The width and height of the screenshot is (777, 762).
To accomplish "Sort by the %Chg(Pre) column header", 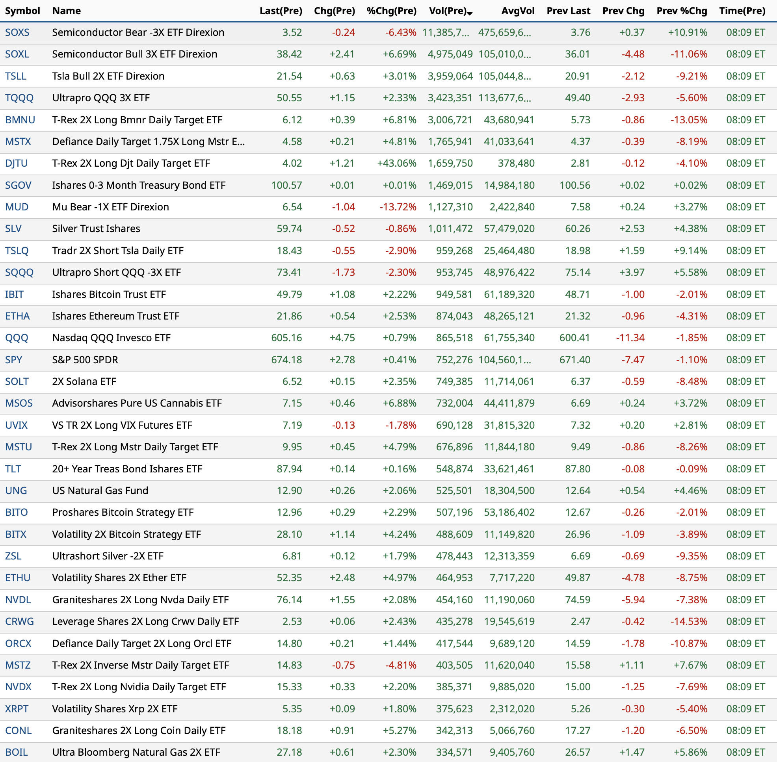I will point(391,11).
